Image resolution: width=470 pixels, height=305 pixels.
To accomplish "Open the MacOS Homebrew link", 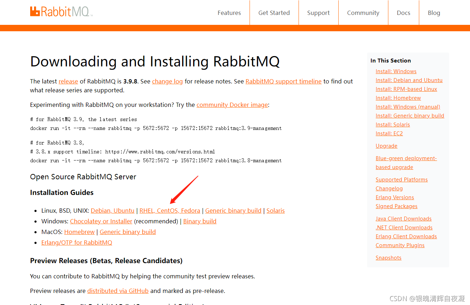I will pos(80,232).
